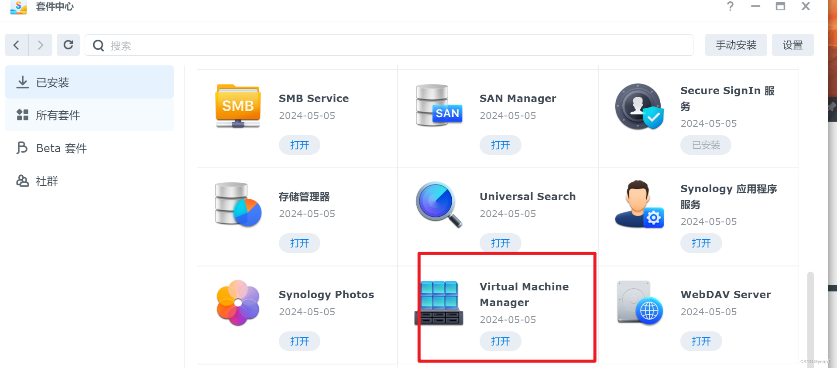Open SAN Manager with 打开
The image size is (837, 368).
click(x=500, y=145)
